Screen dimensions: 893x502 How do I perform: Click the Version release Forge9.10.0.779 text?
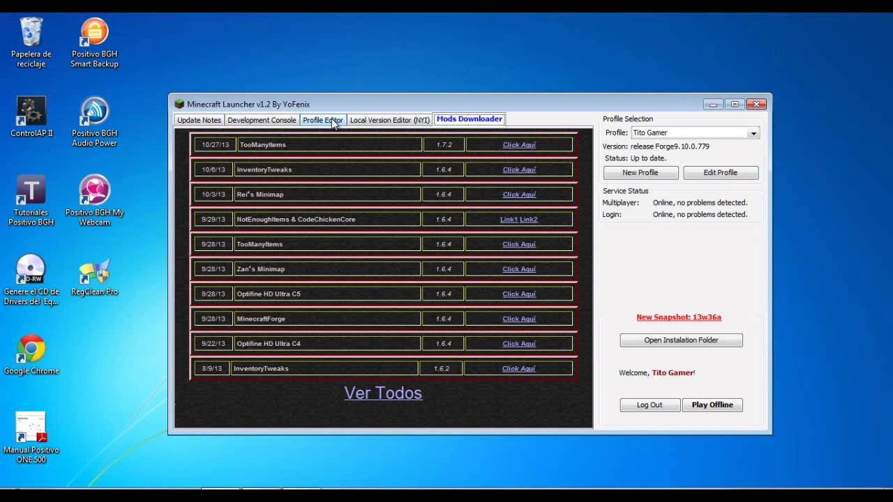pyautogui.click(x=656, y=147)
